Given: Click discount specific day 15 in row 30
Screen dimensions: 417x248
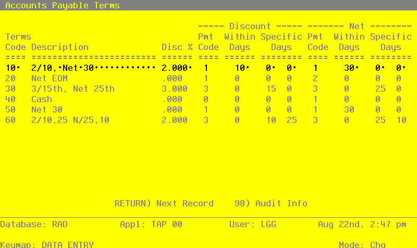Looking at the screenshot, I should pyautogui.click(x=271, y=89).
